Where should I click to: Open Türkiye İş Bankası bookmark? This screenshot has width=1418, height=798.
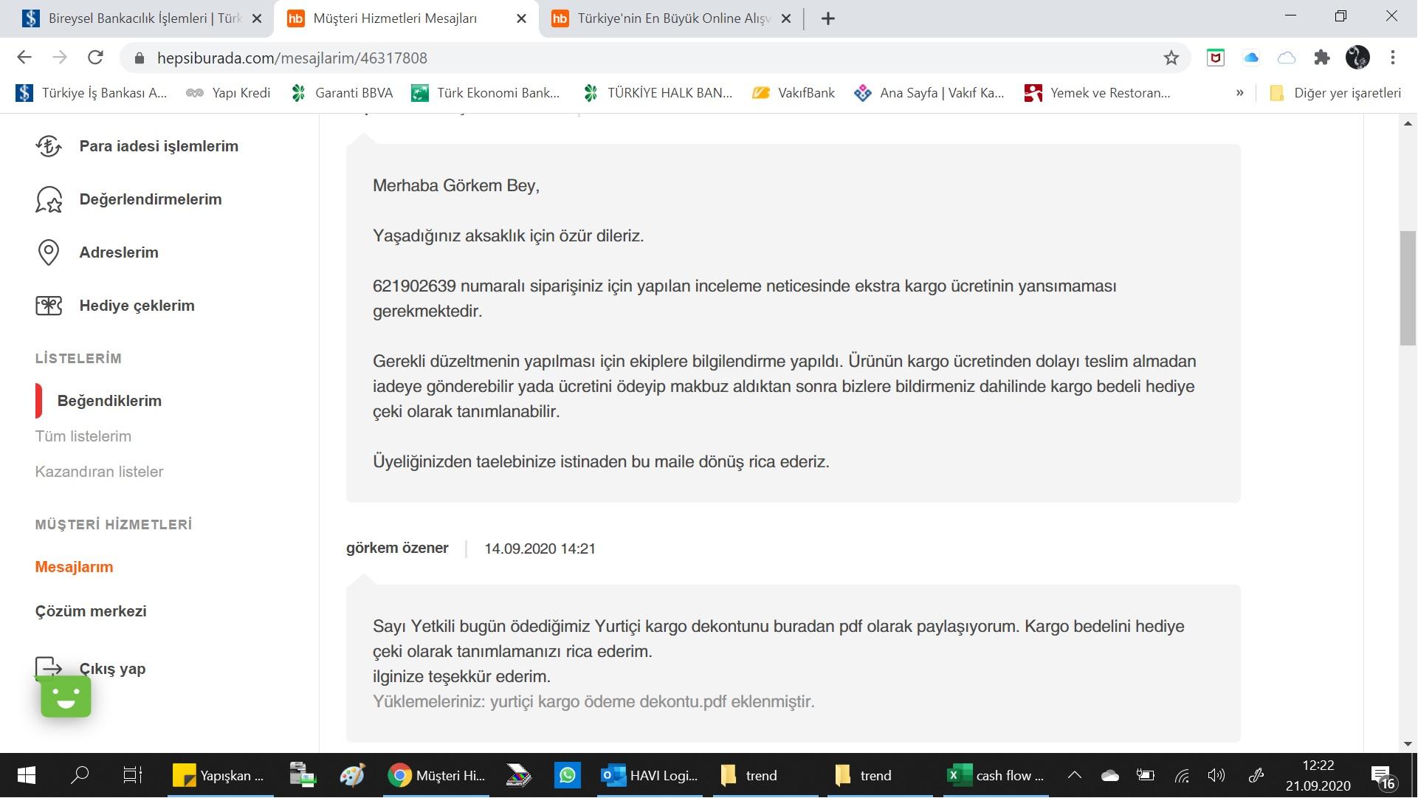pos(92,93)
